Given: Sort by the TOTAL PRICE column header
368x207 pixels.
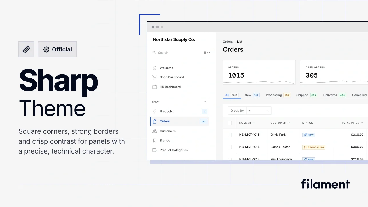Looking at the screenshot, I should (352, 123).
